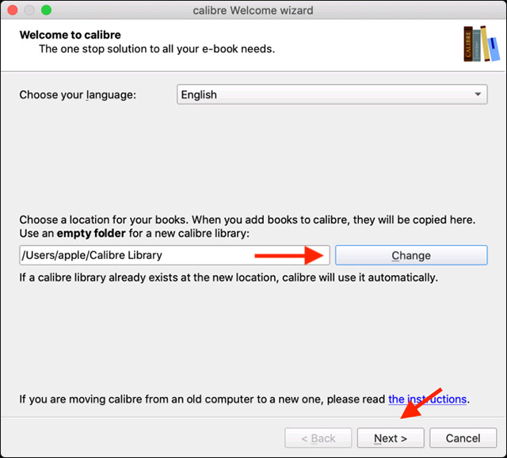Open the instructions link
The height and width of the screenshot is (458, 507).
427,399
